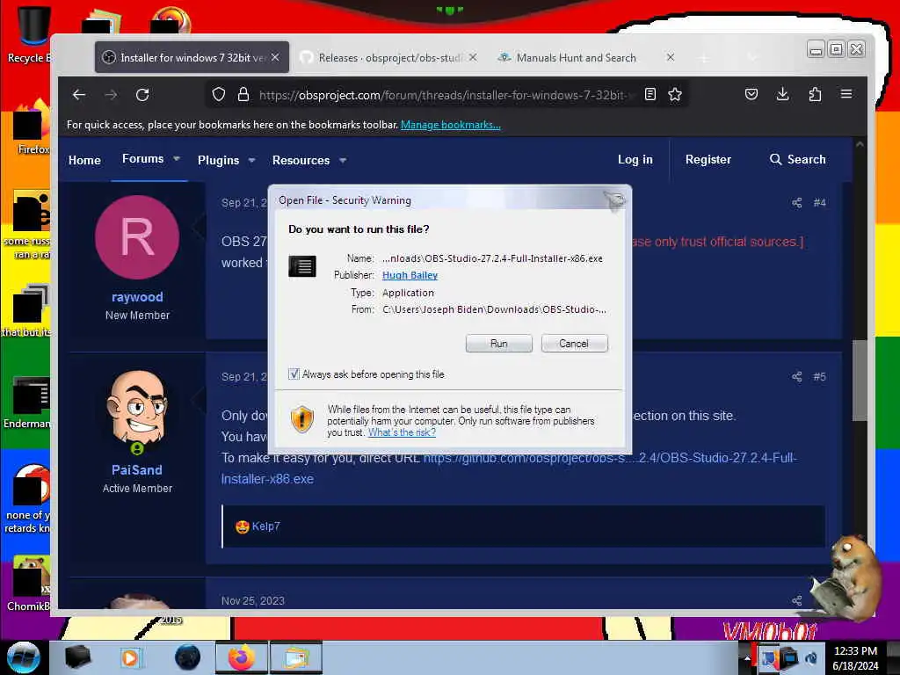Share post #4 via share icon
This screenshot has height=675, width=900.
pos(796,203)
